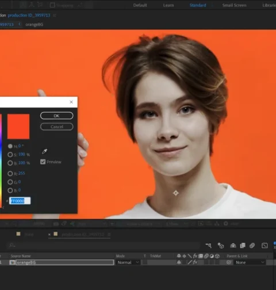
Task: Open the Graph Editor
Action: pos(264,245)
